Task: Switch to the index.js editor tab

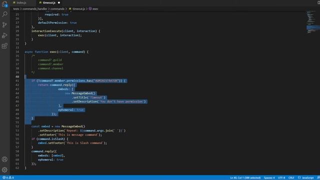Action: pyautogui.click(x=19, y=2)
